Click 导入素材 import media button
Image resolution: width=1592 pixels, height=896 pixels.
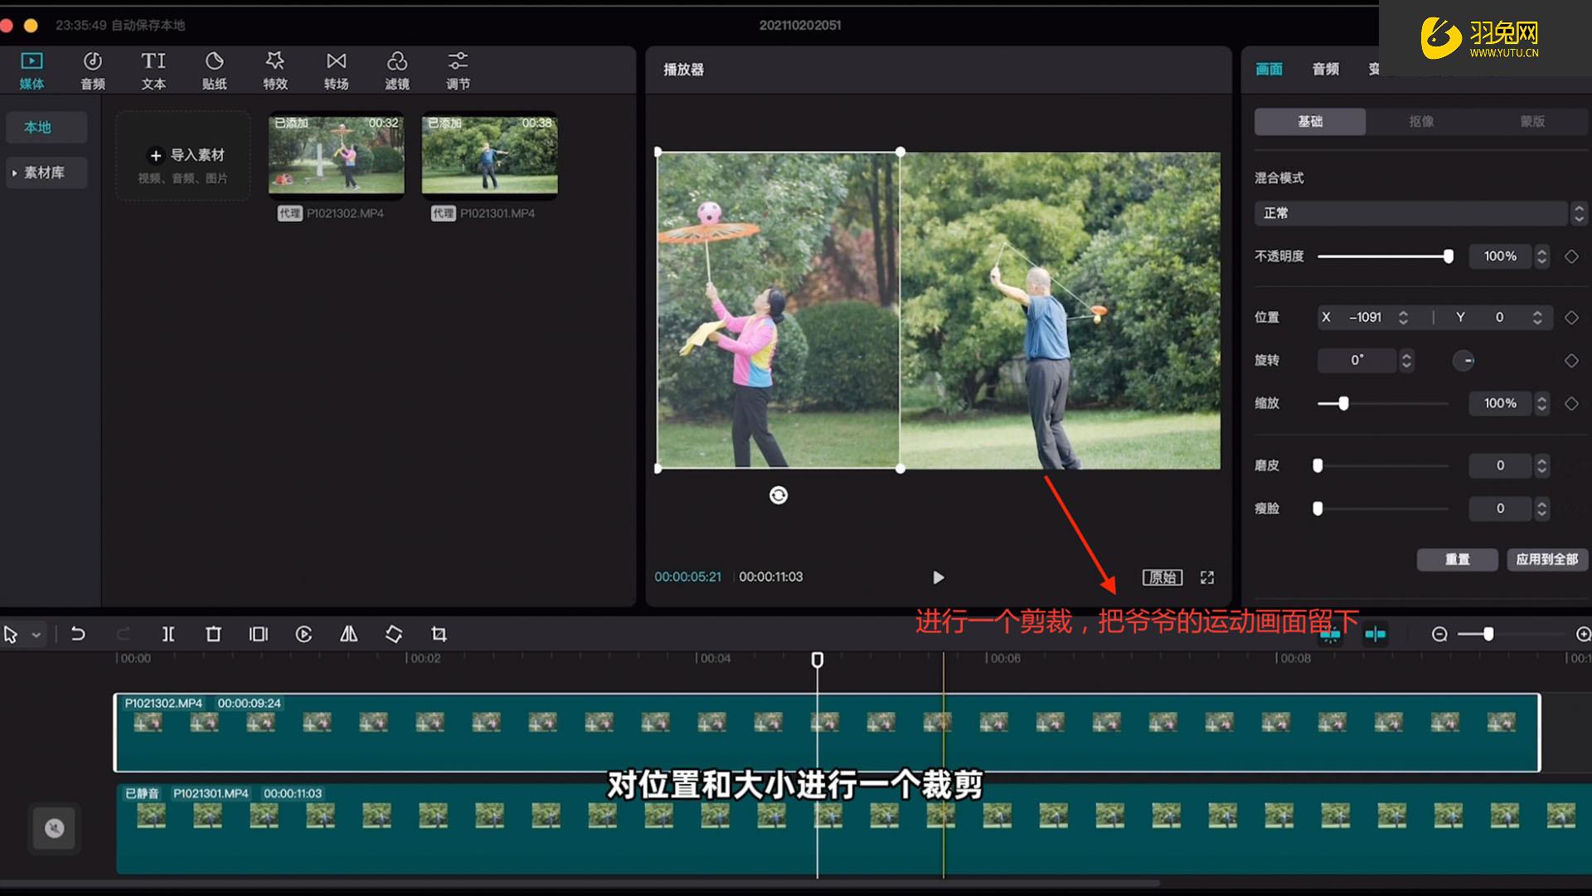tap(183, 156)
